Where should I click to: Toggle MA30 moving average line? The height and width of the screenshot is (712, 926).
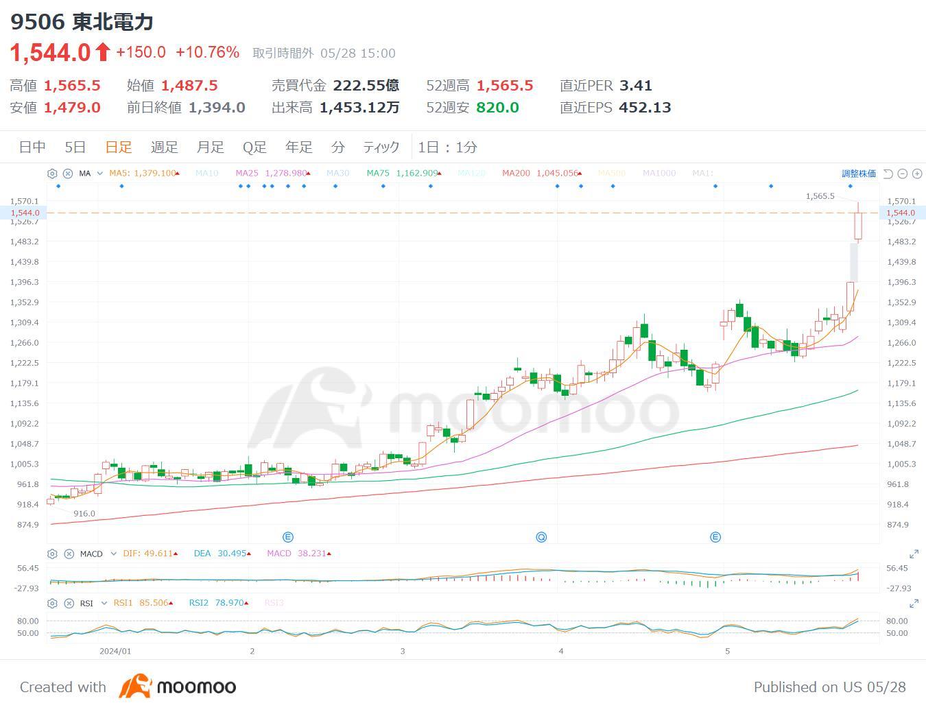coord(337,174)
